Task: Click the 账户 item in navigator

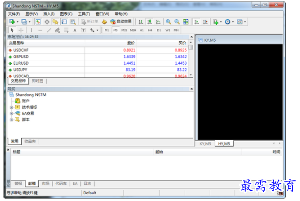Action: [x=25, y=100]
